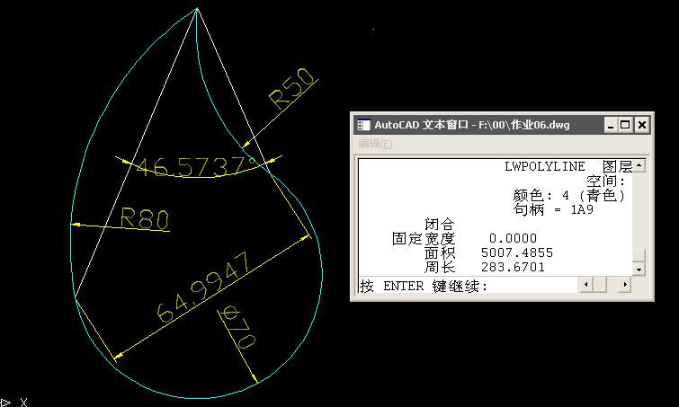Close the AutoCAD text window
The image size is (679, 407).
pyautogui.click(x=642, y=125)
